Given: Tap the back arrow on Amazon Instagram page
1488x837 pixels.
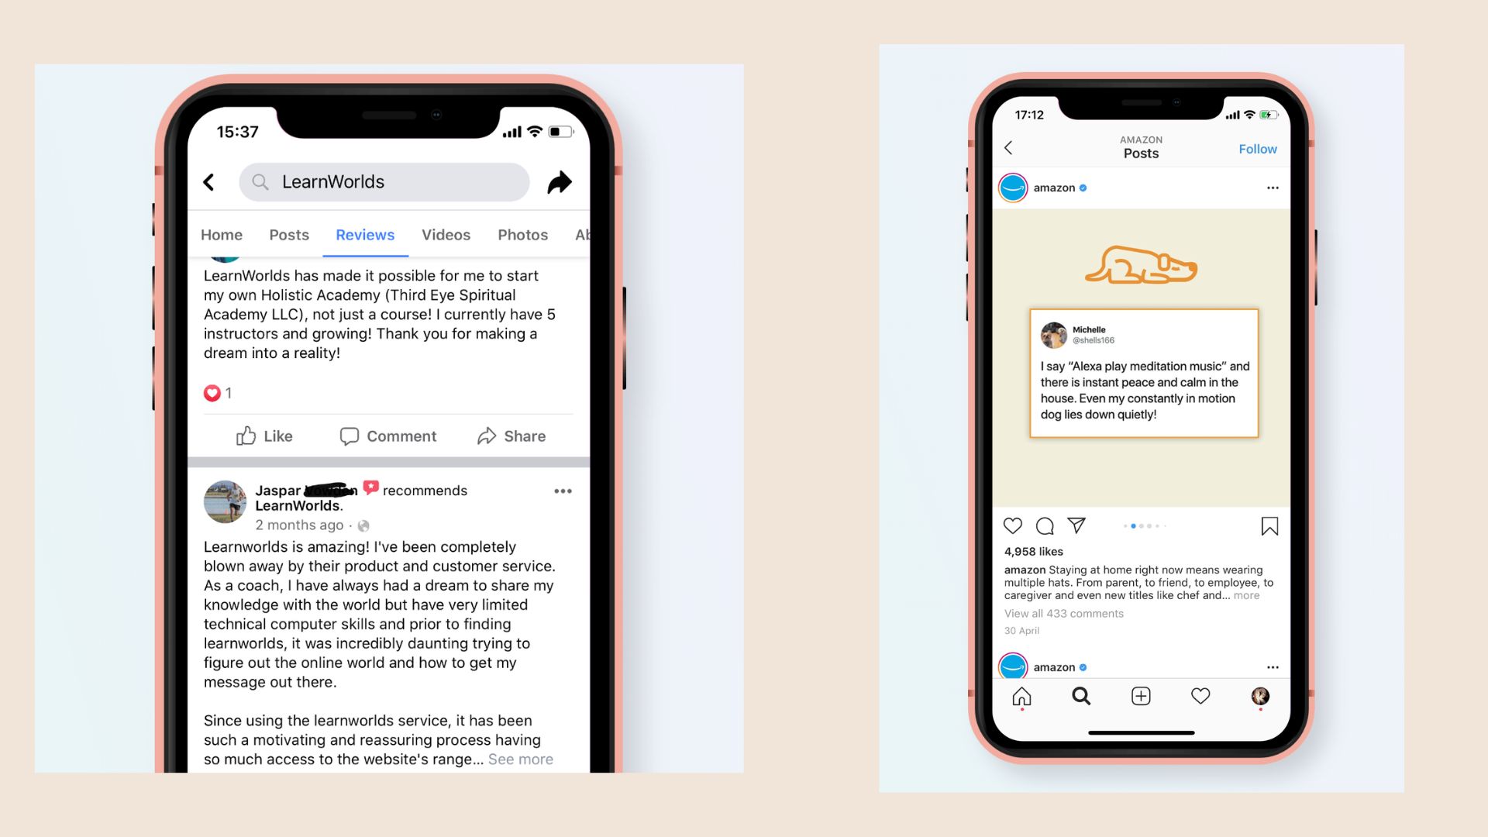Looking at the screenshot, I should click(x=1010, y=147).
